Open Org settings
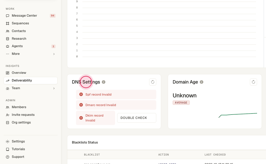This screenshot has width=266, height=164. tap(30, 122)
